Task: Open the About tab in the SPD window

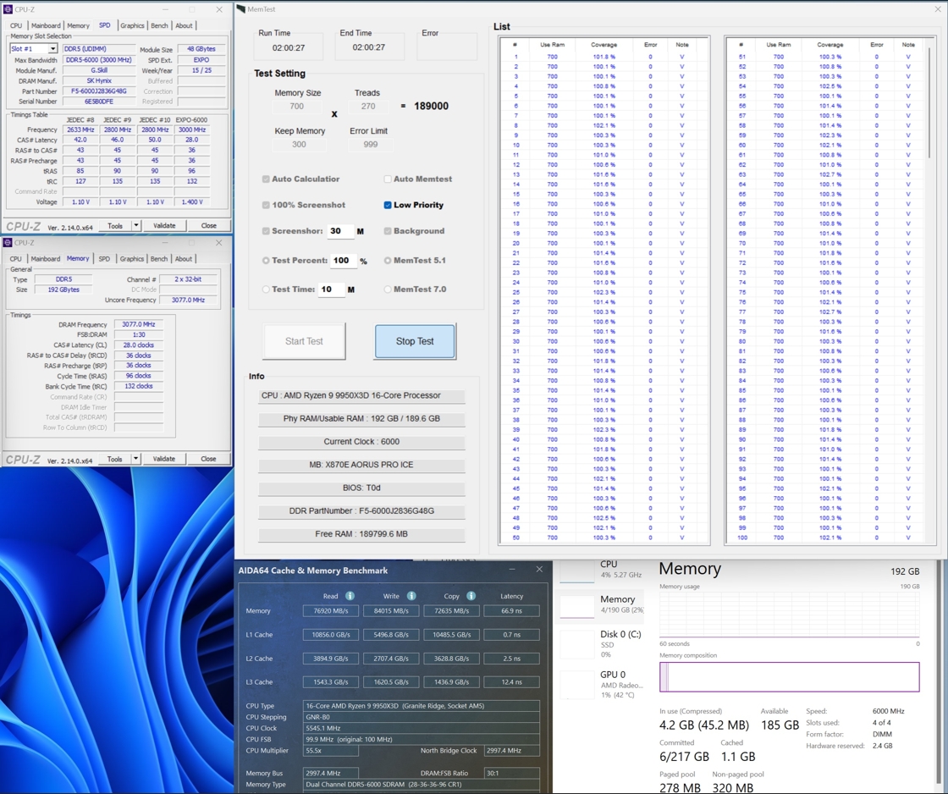Action: (x=184, y=25)
